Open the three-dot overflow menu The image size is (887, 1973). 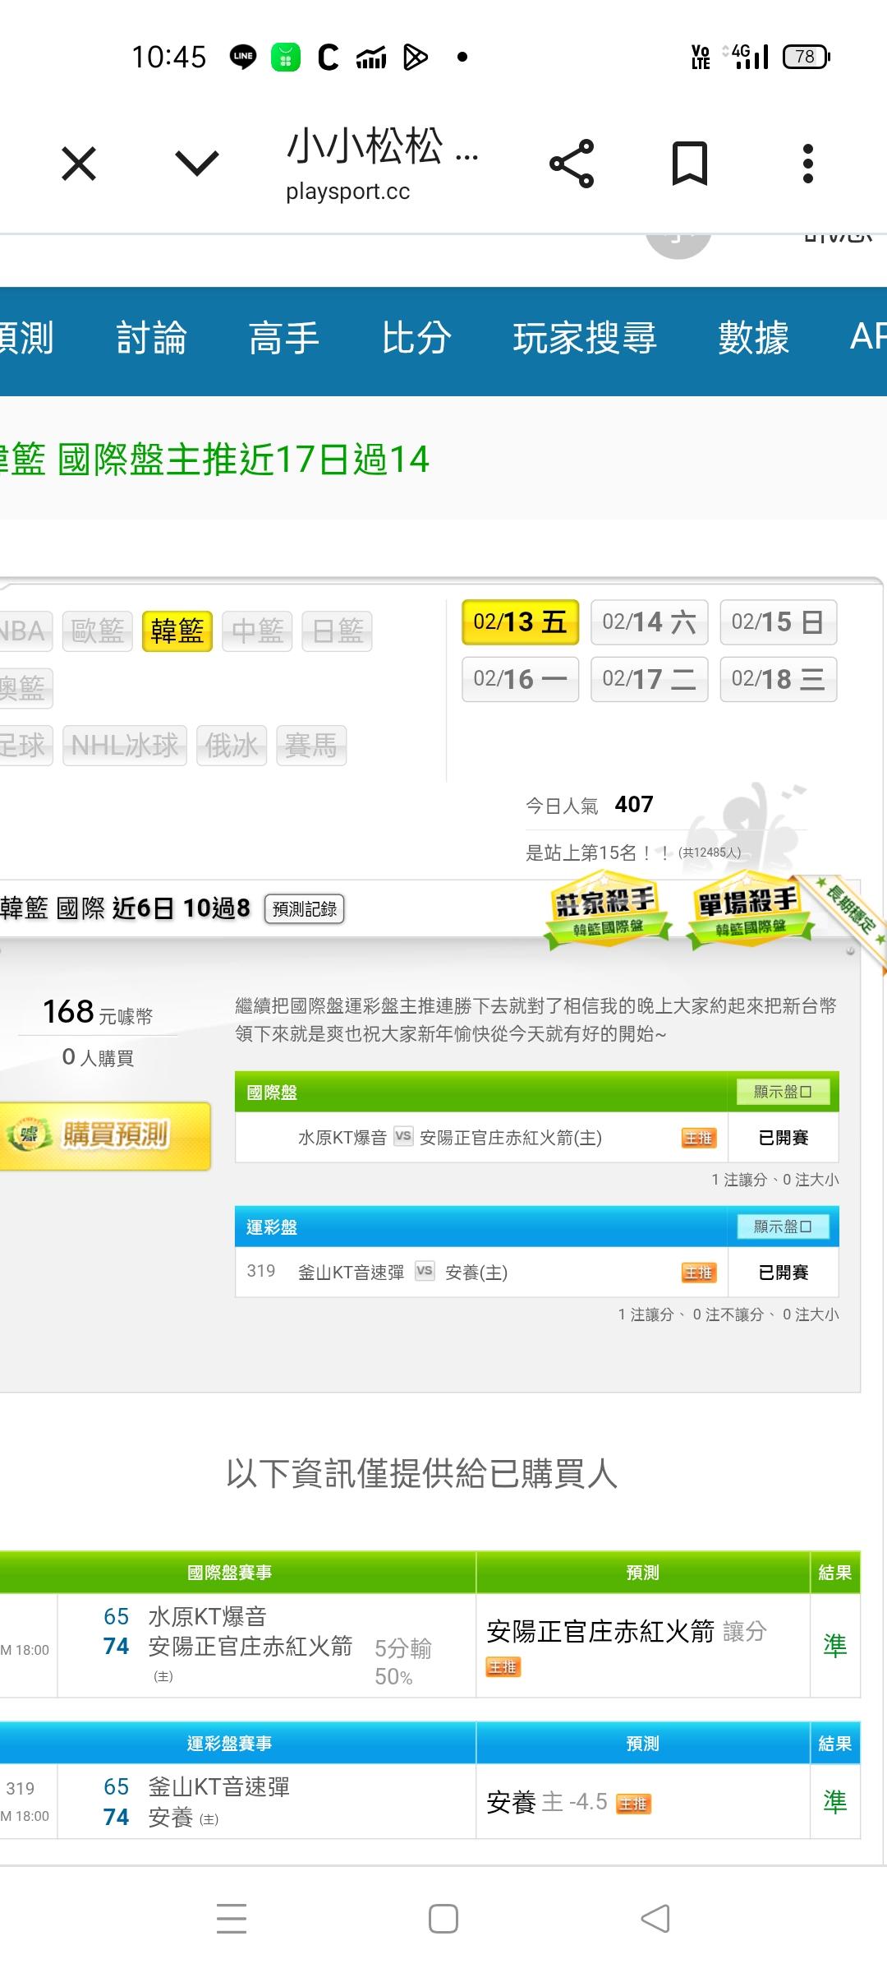807,164
